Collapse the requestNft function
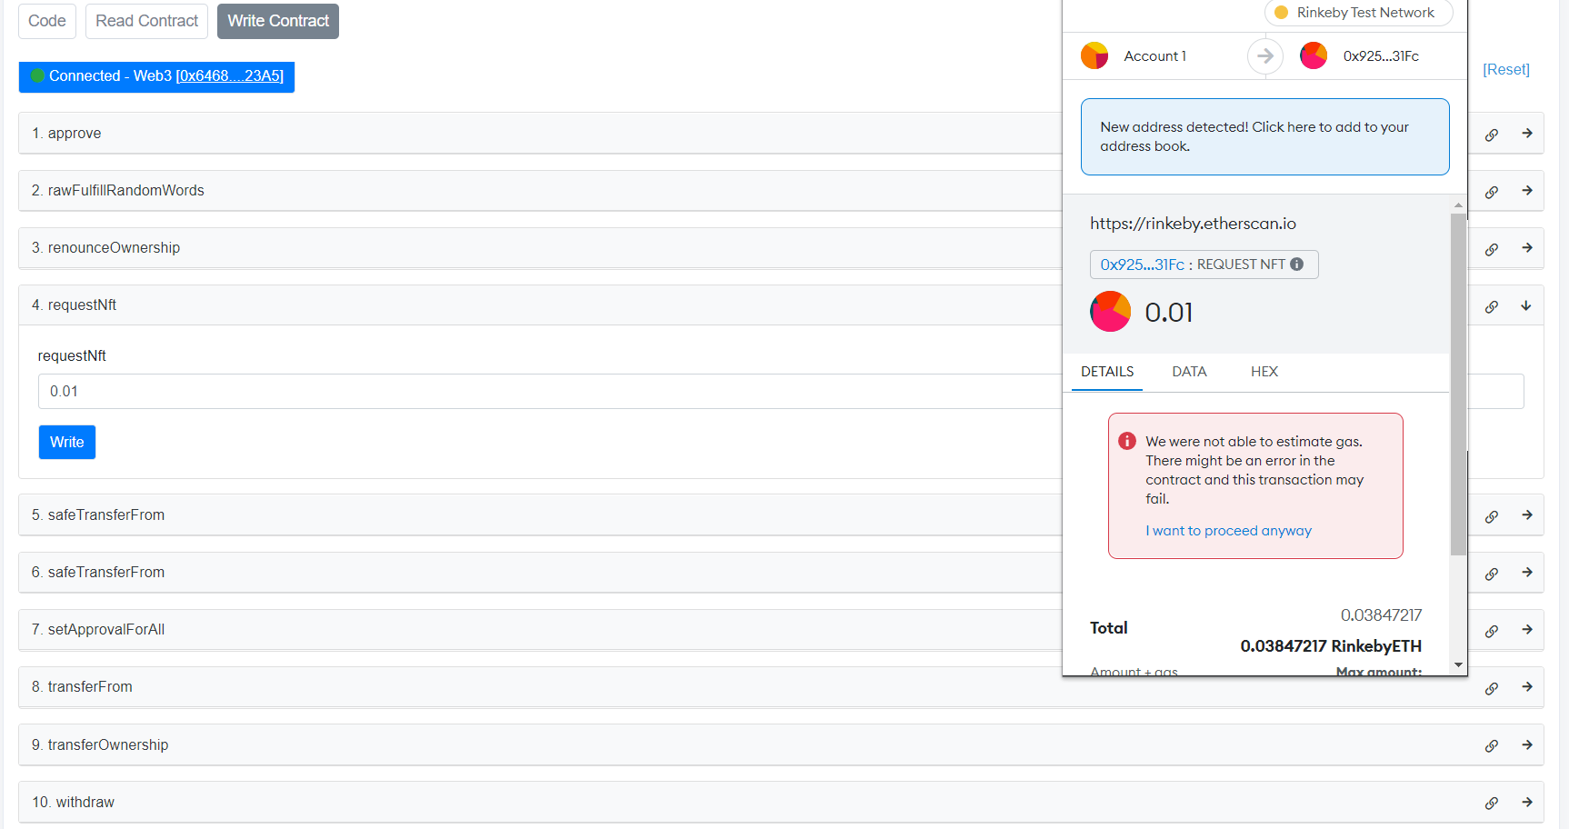This screenshot has height=829, width=1569. click(1526, 305)
